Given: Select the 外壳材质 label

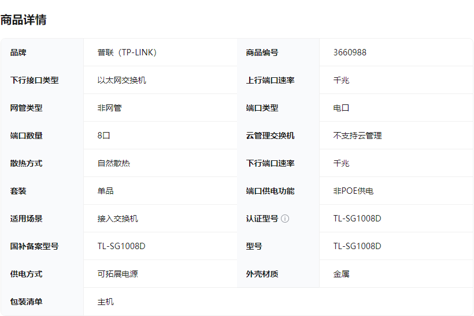Looking at the screenshot, I should click(262, 274).
